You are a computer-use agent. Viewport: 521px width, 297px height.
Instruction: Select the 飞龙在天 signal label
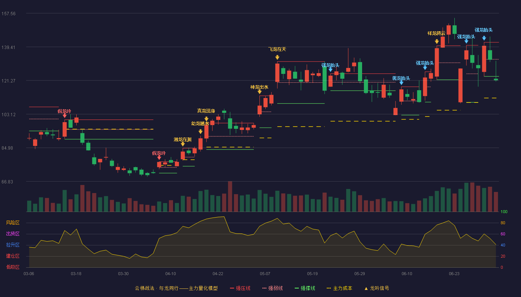pos(277,49)
